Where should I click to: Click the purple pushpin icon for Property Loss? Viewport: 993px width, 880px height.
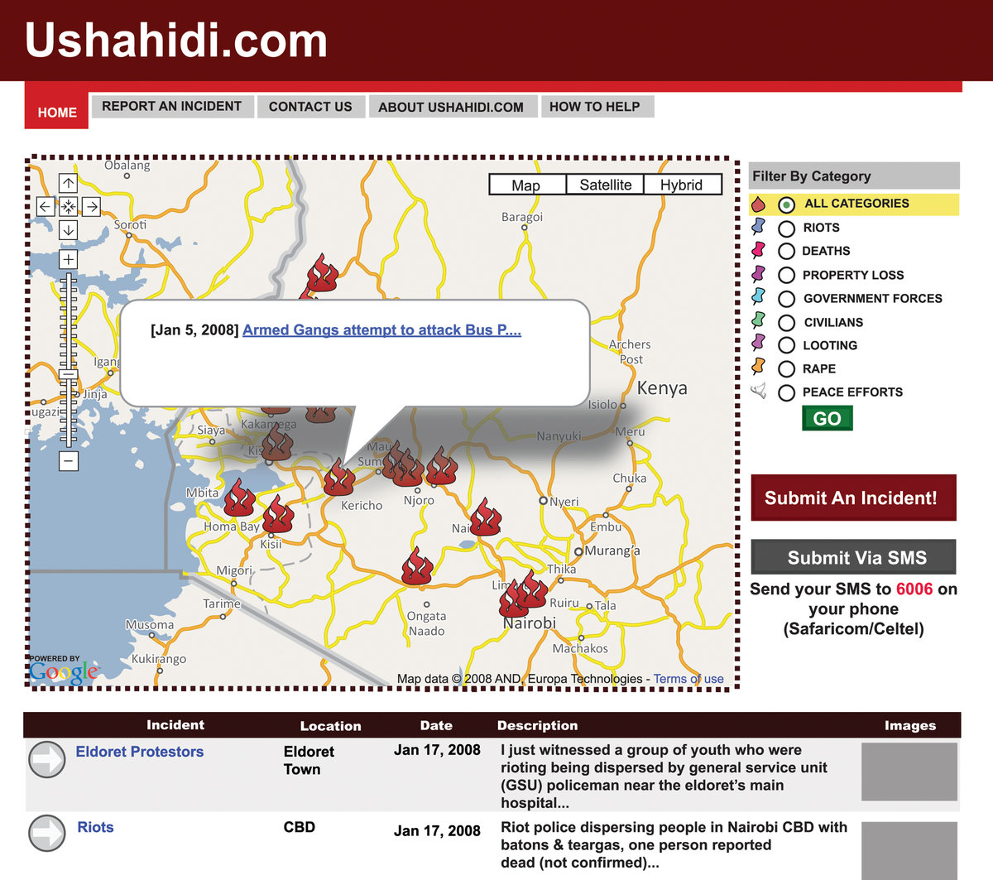[x=758, y=273]
